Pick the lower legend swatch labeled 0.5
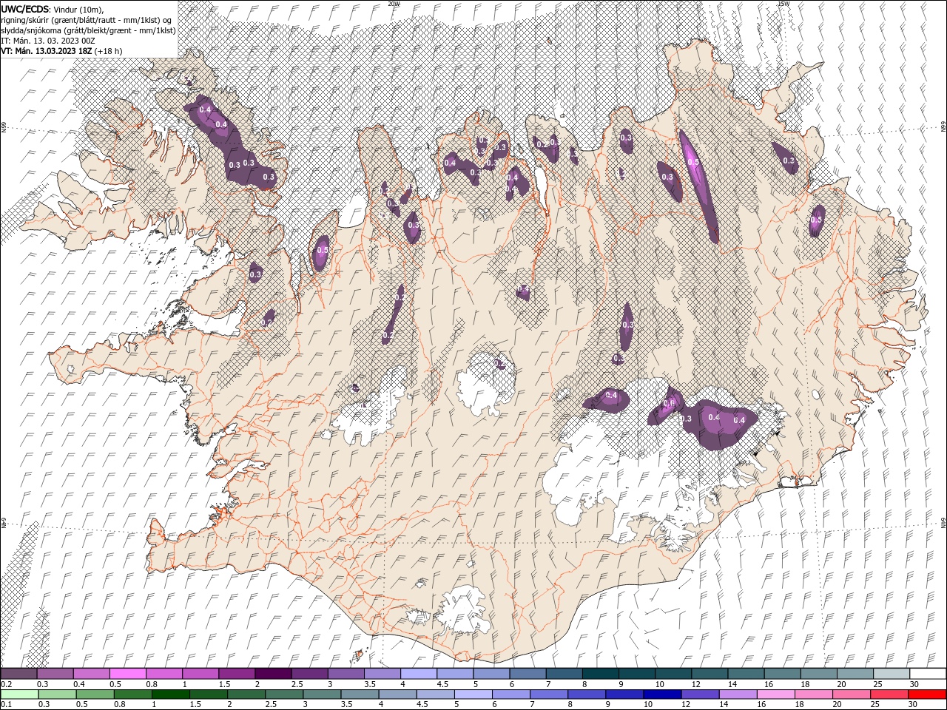947x710 pixels. click(95, 694)
